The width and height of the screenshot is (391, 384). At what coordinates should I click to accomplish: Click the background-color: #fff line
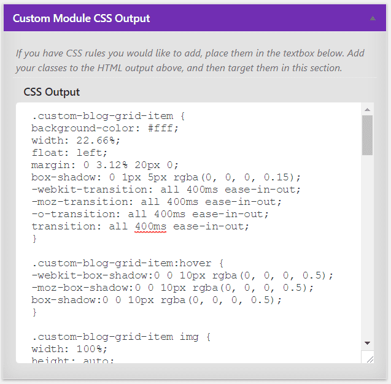pyautogui.click(x=104, y=127)
